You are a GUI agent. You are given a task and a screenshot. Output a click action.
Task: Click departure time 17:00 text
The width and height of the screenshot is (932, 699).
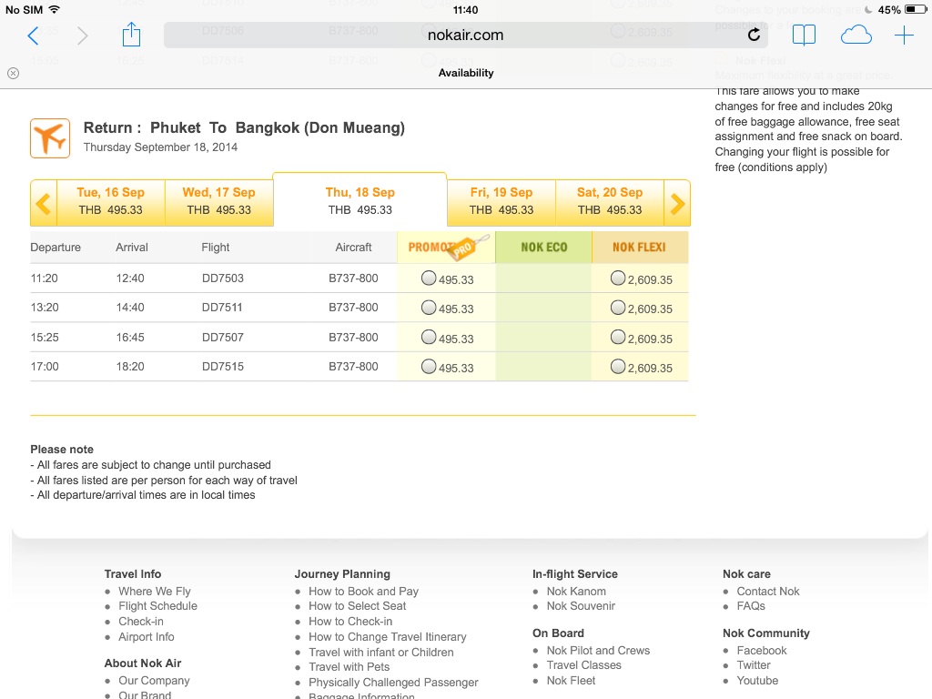(45, 367)
